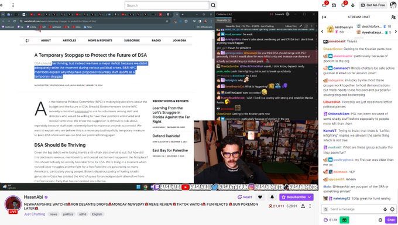Open the Prime loot crown icon
Image resolution: width=398 pixels, height=225 pixels.
324,5
